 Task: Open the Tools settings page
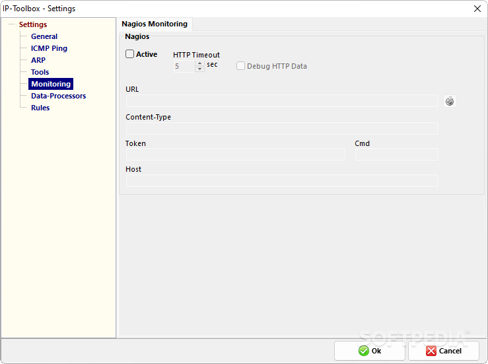40,72
